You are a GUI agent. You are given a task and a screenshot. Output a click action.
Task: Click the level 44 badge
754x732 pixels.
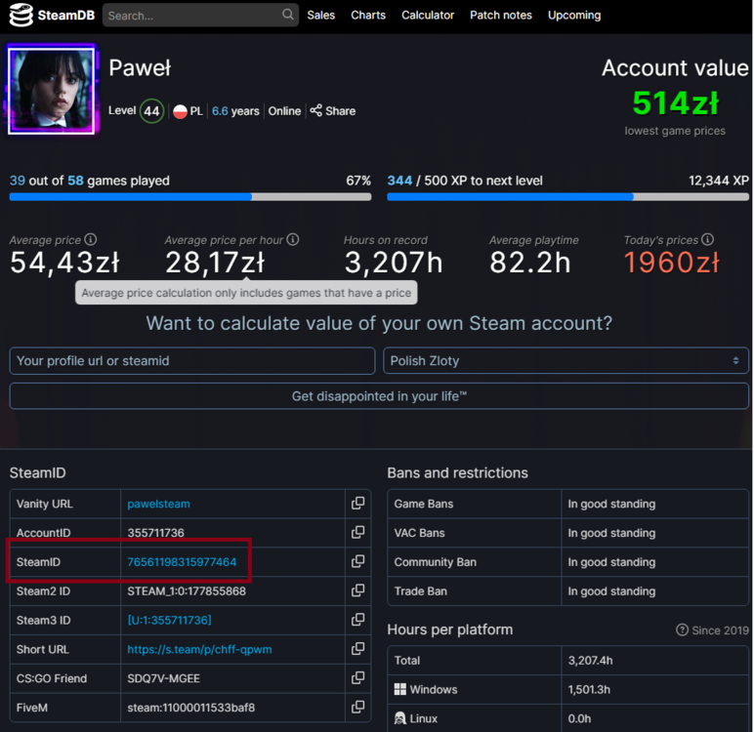(x=151, y=111)
